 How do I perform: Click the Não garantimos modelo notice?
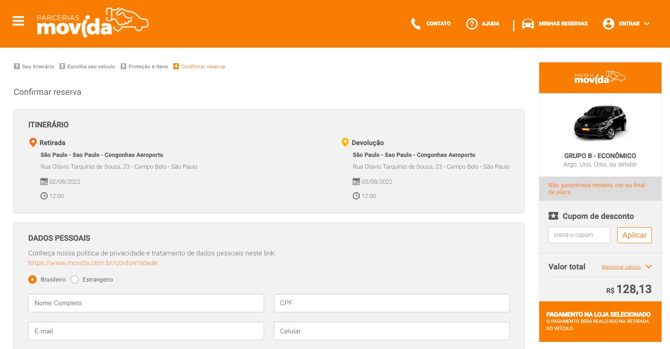coord(597,188)
